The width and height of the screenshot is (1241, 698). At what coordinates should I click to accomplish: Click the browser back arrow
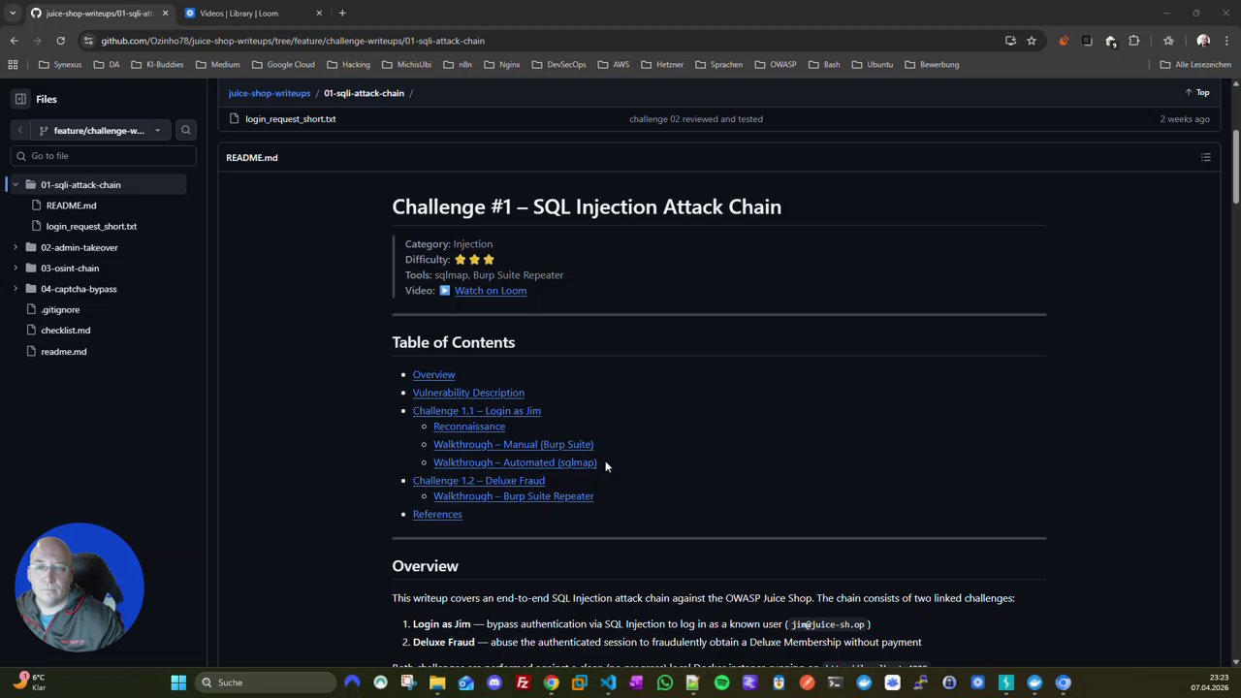click(14, 41)
